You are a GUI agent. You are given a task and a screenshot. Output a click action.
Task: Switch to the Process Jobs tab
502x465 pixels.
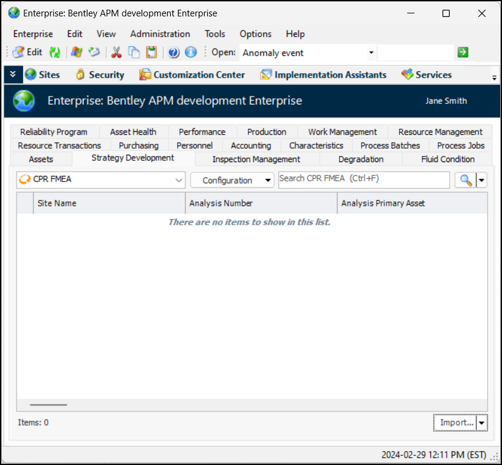tap(461, 146)
